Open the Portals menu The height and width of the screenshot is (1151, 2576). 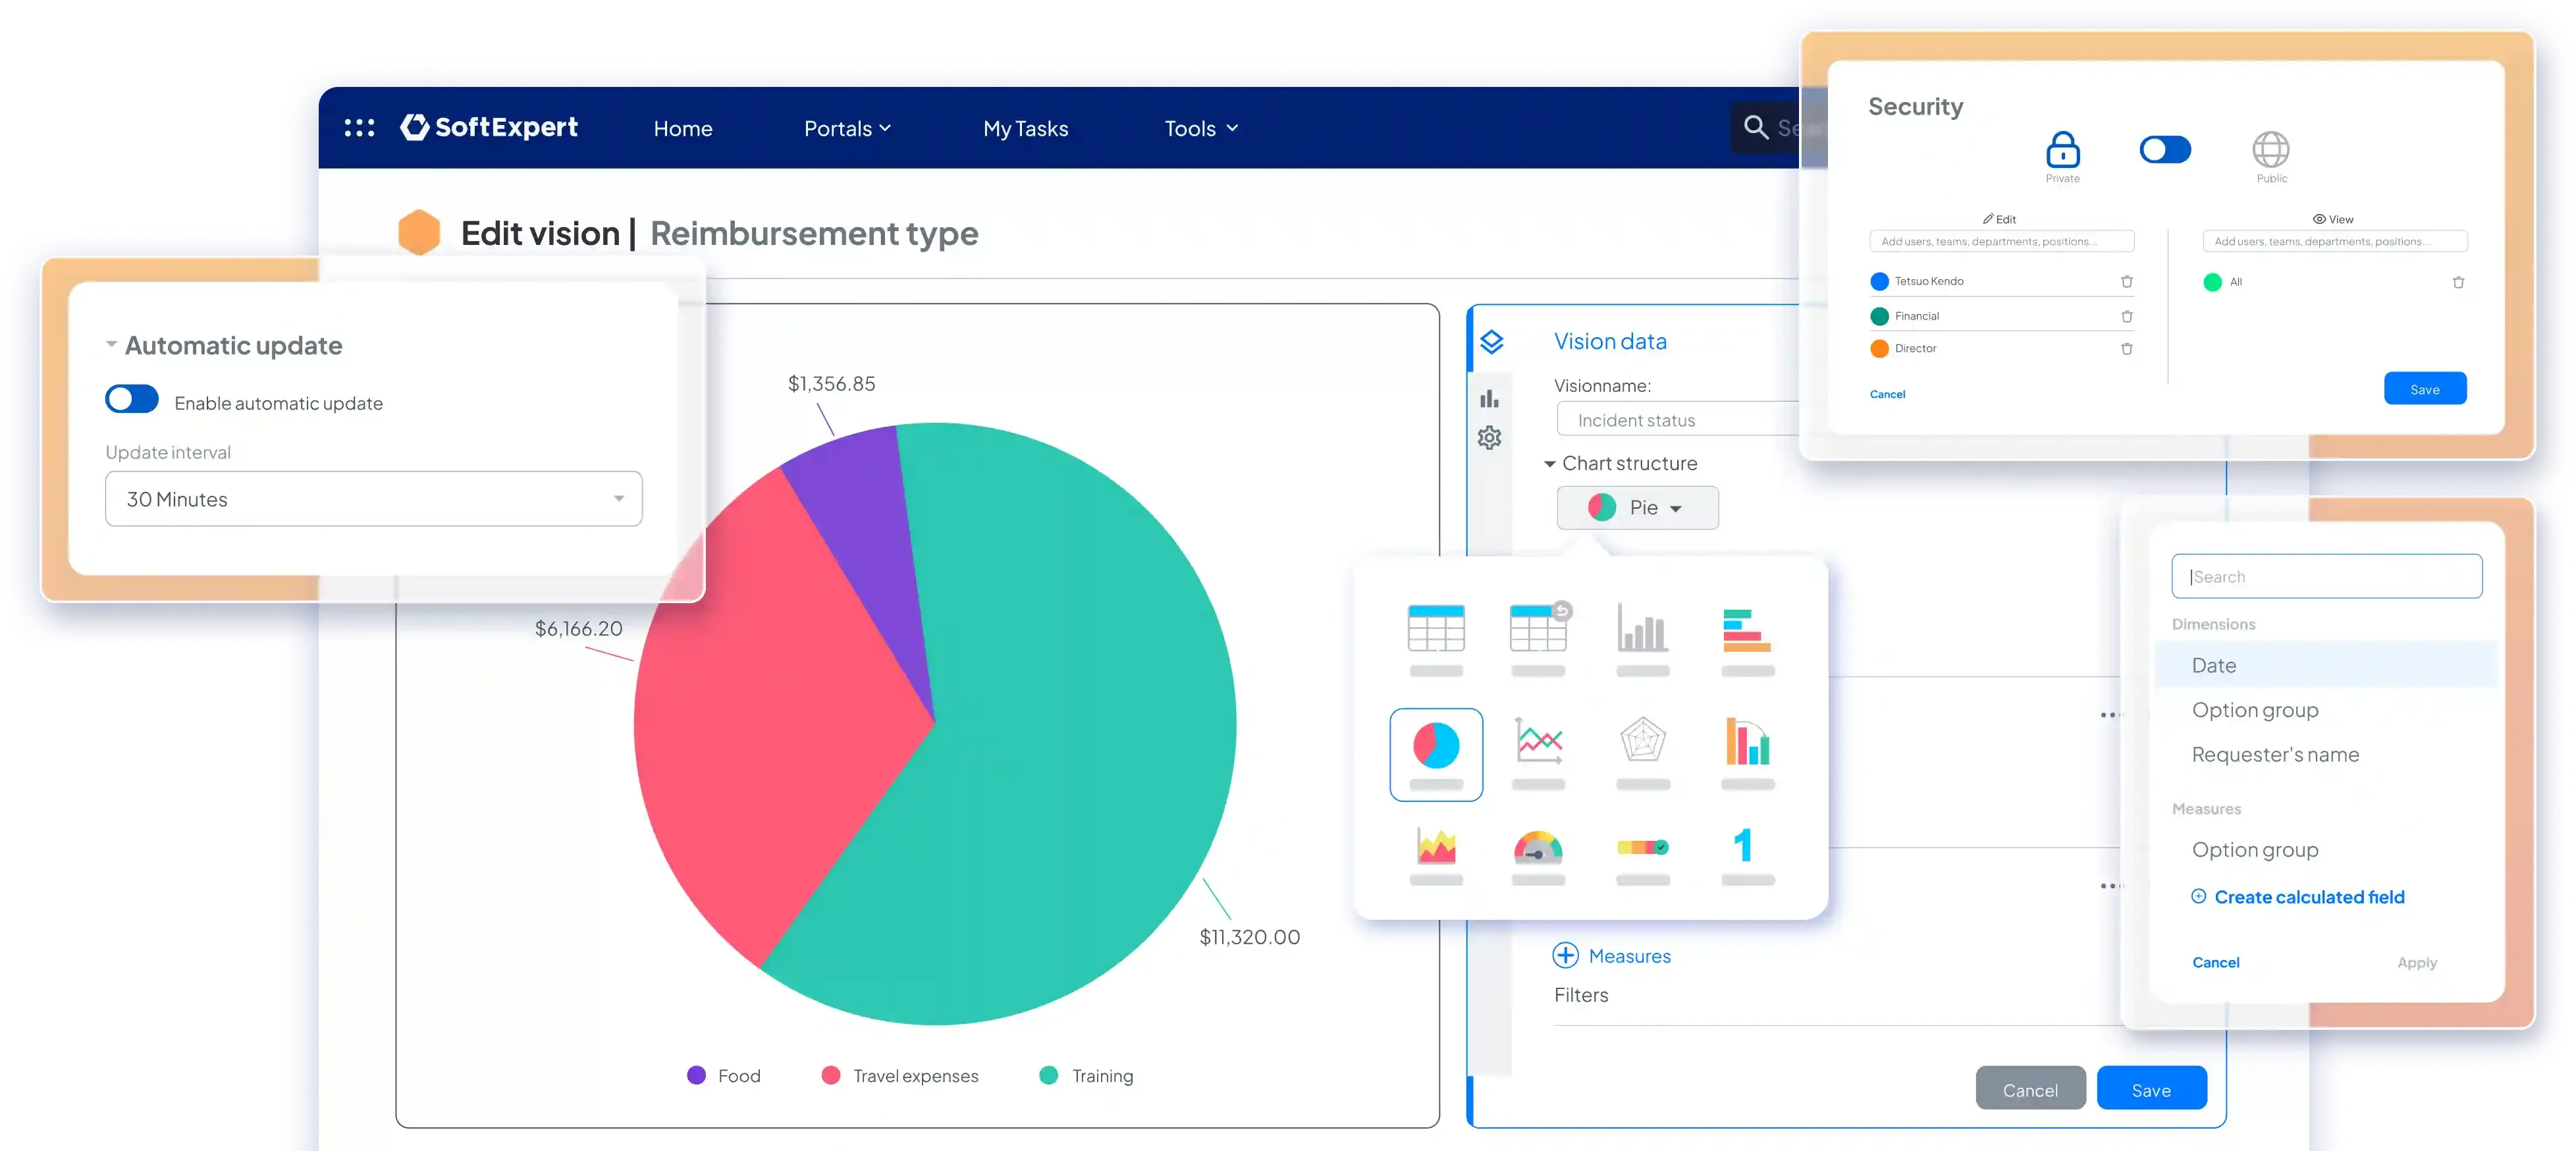click(847, 129)
